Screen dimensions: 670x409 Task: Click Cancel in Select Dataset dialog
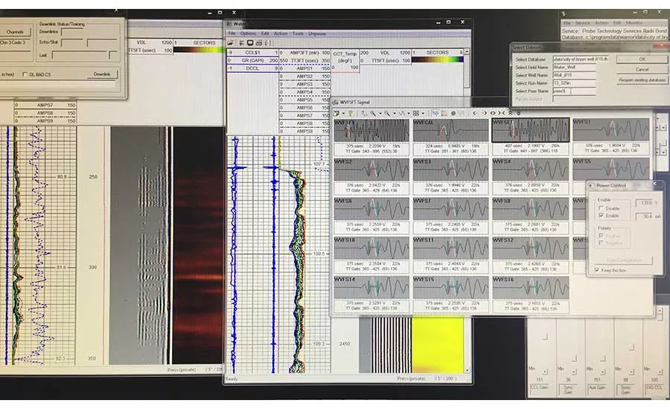(x=642, y=69)
